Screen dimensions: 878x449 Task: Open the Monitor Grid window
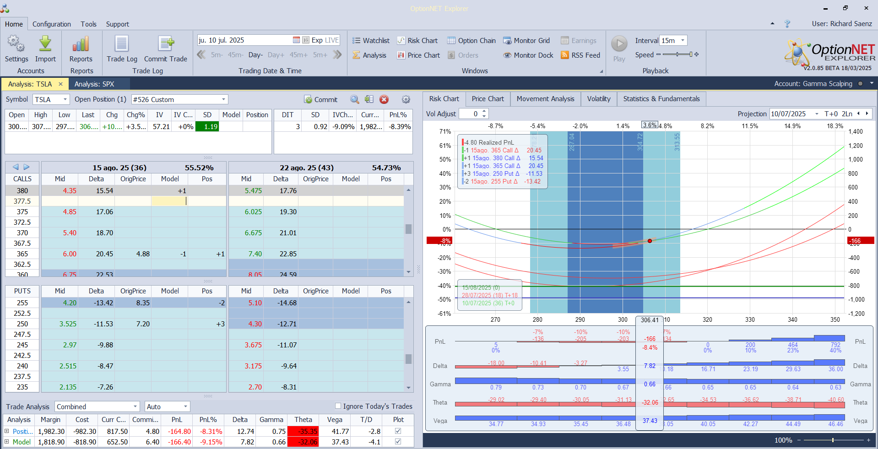point(526,41)
